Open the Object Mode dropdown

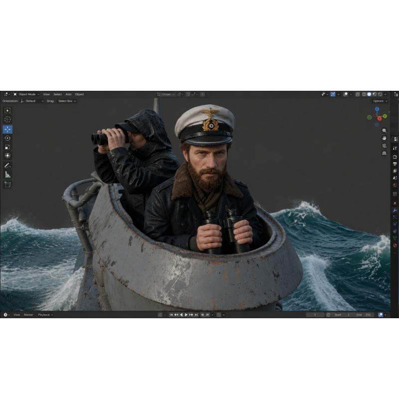tap(26, 94)
